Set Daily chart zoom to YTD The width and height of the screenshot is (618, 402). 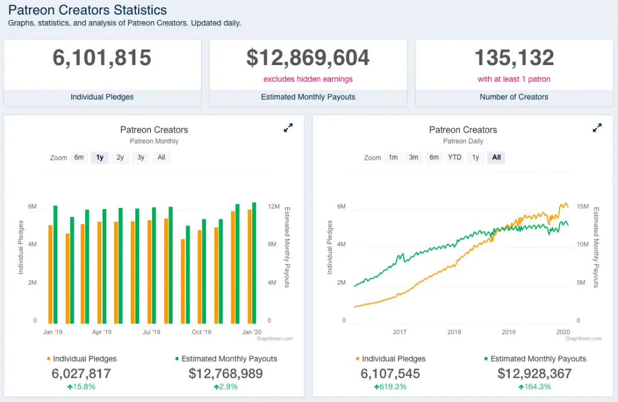[454, 157]
